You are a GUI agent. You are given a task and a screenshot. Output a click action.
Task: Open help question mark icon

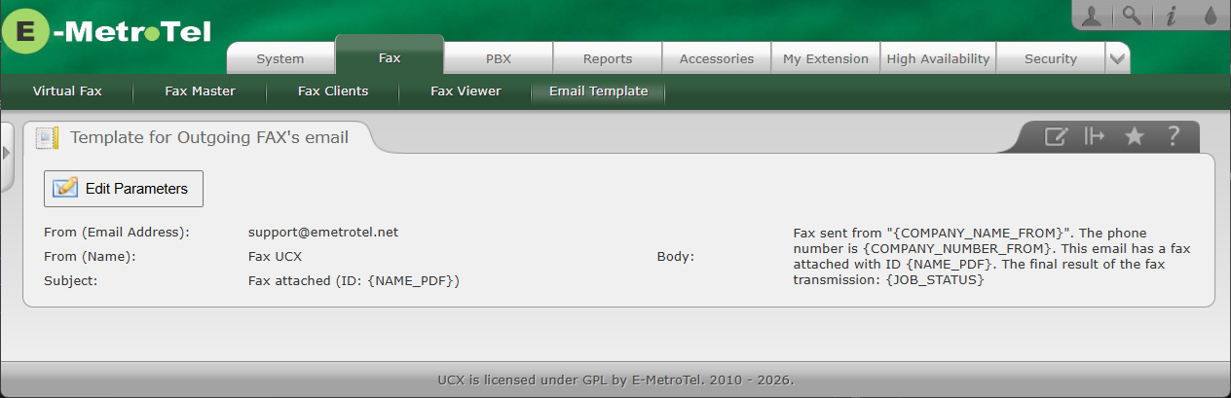pos(1174,137)
